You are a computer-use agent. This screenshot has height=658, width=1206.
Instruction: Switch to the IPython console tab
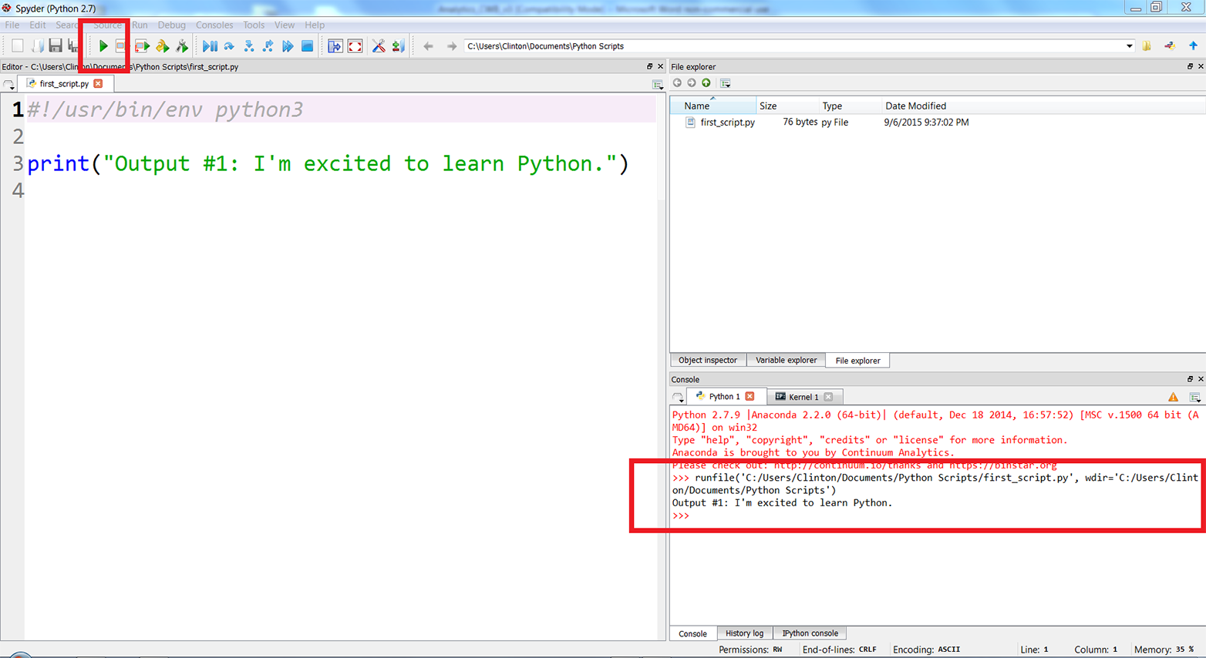click(x=809, y=633)
